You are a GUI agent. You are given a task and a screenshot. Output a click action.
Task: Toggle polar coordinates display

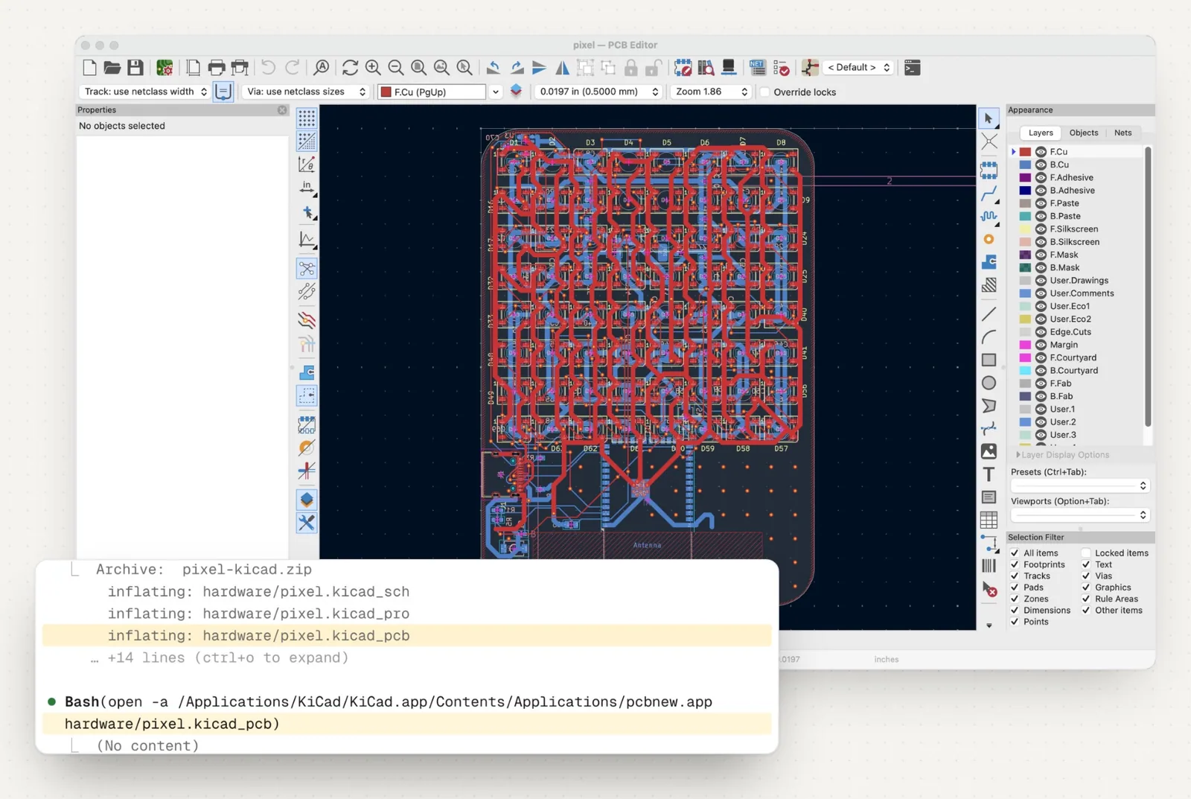pyautogui.click(x=307, y=164)
